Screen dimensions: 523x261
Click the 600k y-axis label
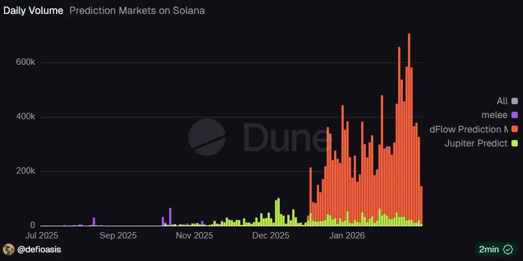point(25,63)
